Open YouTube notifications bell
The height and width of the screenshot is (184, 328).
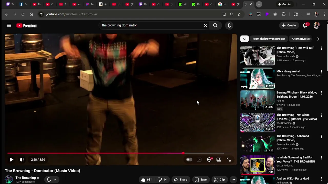tap(305, 25)
